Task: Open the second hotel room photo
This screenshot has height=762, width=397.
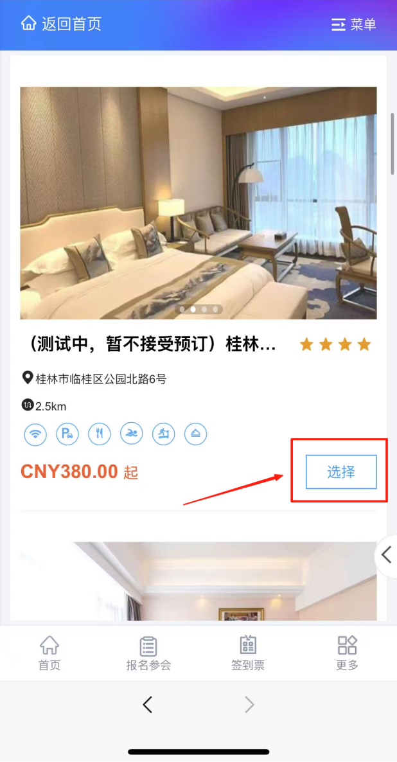Action: click(x=198, y=581)
